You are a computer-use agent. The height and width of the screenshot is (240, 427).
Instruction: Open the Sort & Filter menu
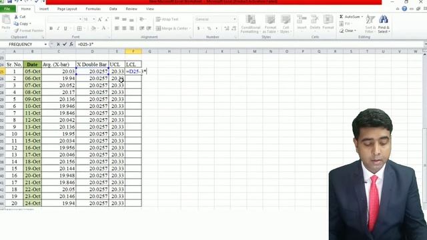(370, 24)
